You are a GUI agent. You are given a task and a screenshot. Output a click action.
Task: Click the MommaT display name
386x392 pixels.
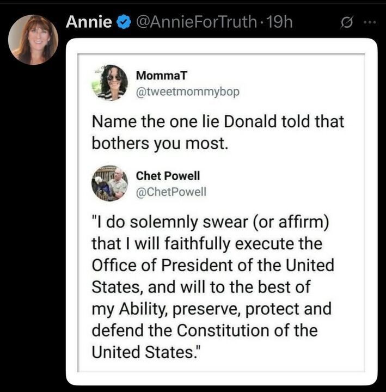(156, 76)
